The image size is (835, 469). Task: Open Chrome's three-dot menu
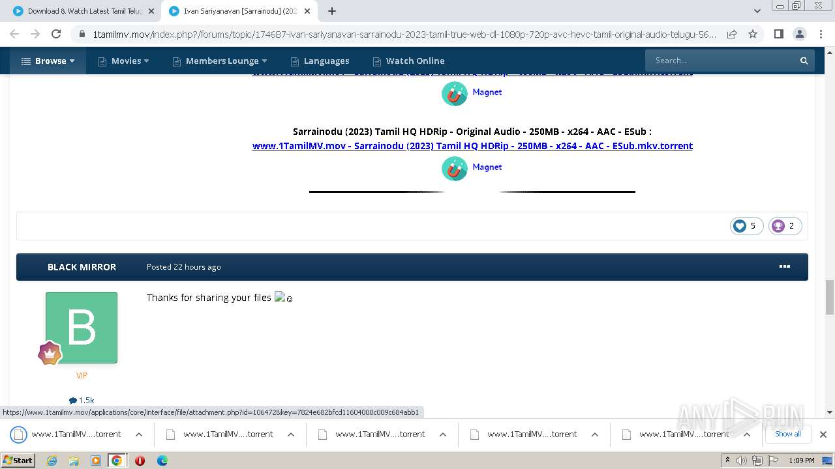[820, 34]
